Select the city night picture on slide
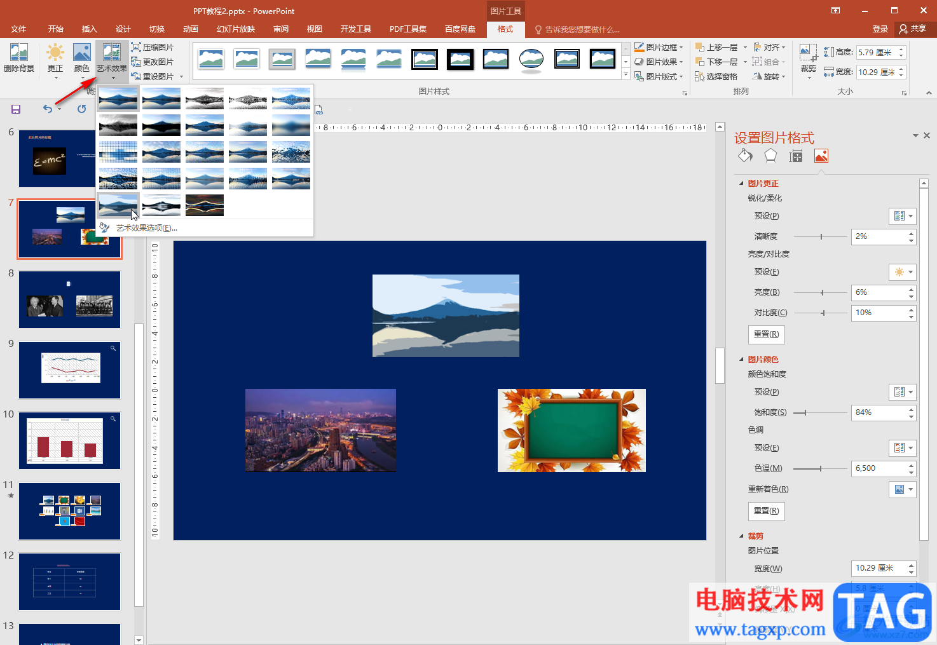Image resolution: width=937 pixels, height=645 pixels. [320, 430]
